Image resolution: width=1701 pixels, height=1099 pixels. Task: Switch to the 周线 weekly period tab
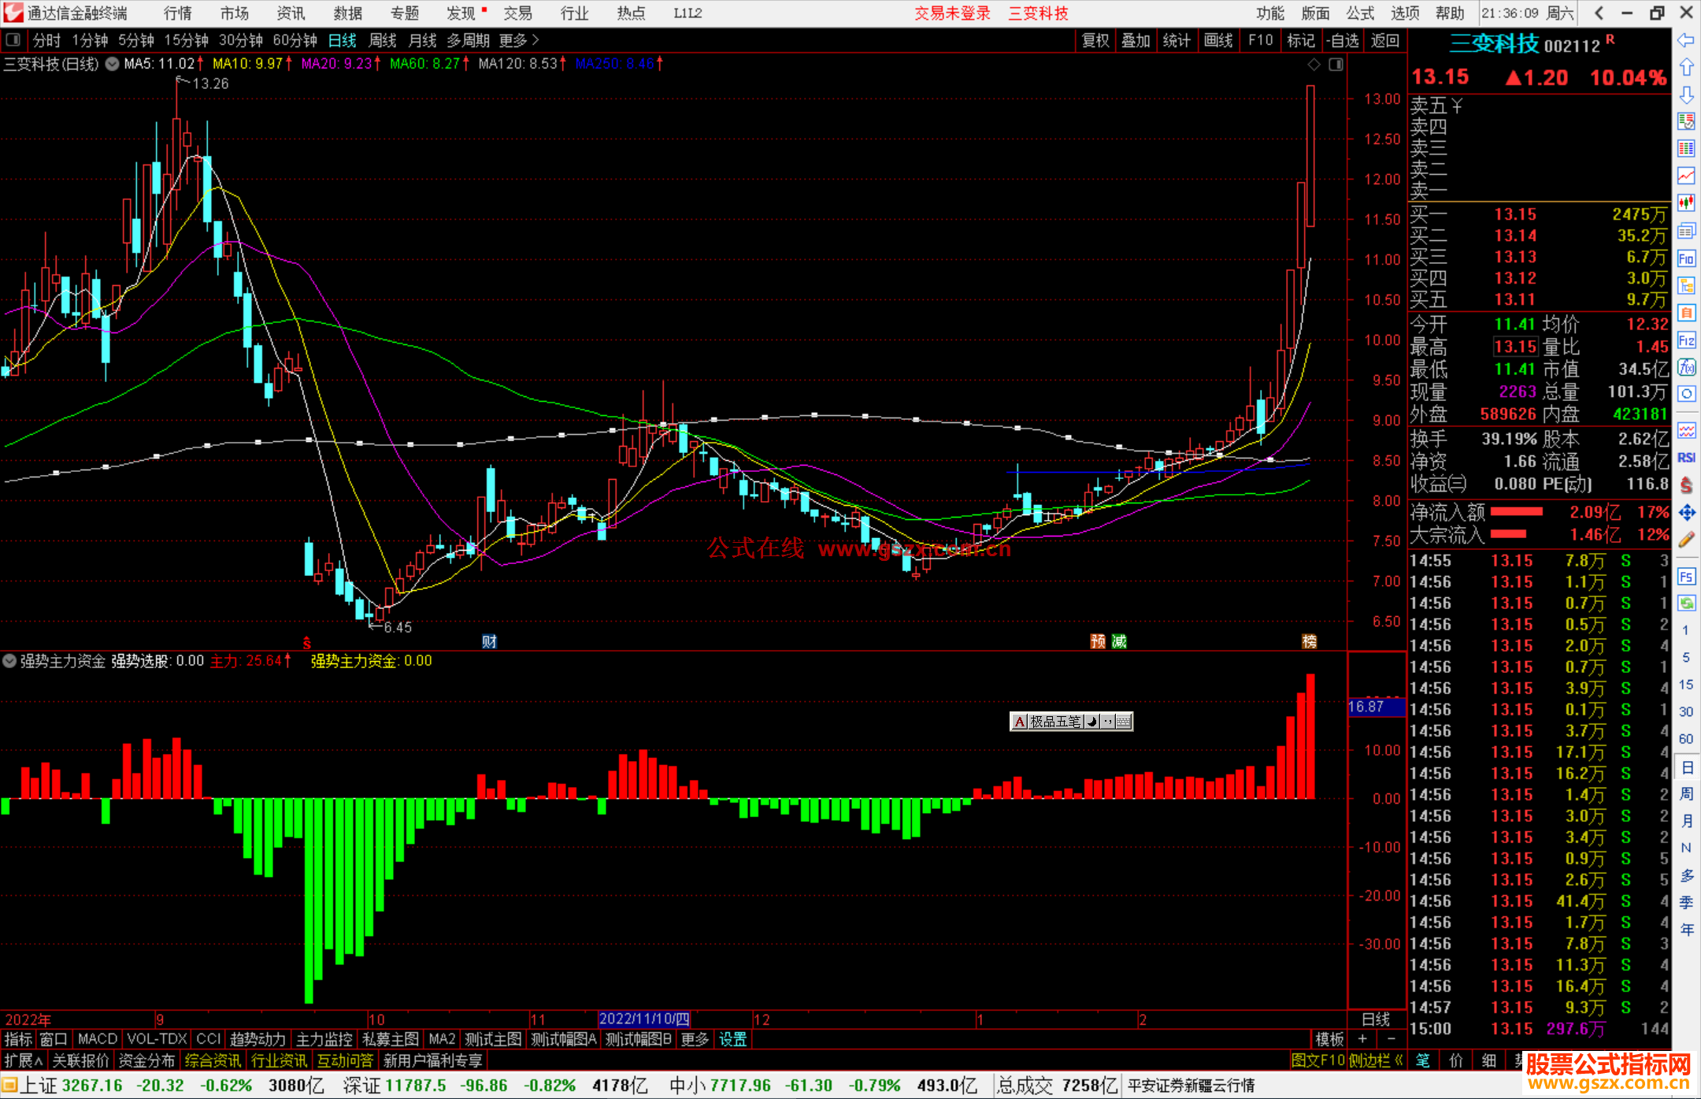383,40
